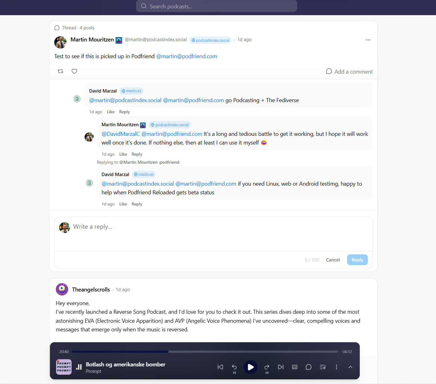Jump to next episode in player

(281, 367)
